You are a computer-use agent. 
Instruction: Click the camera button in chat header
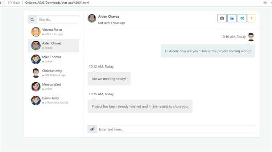(222, 18)
